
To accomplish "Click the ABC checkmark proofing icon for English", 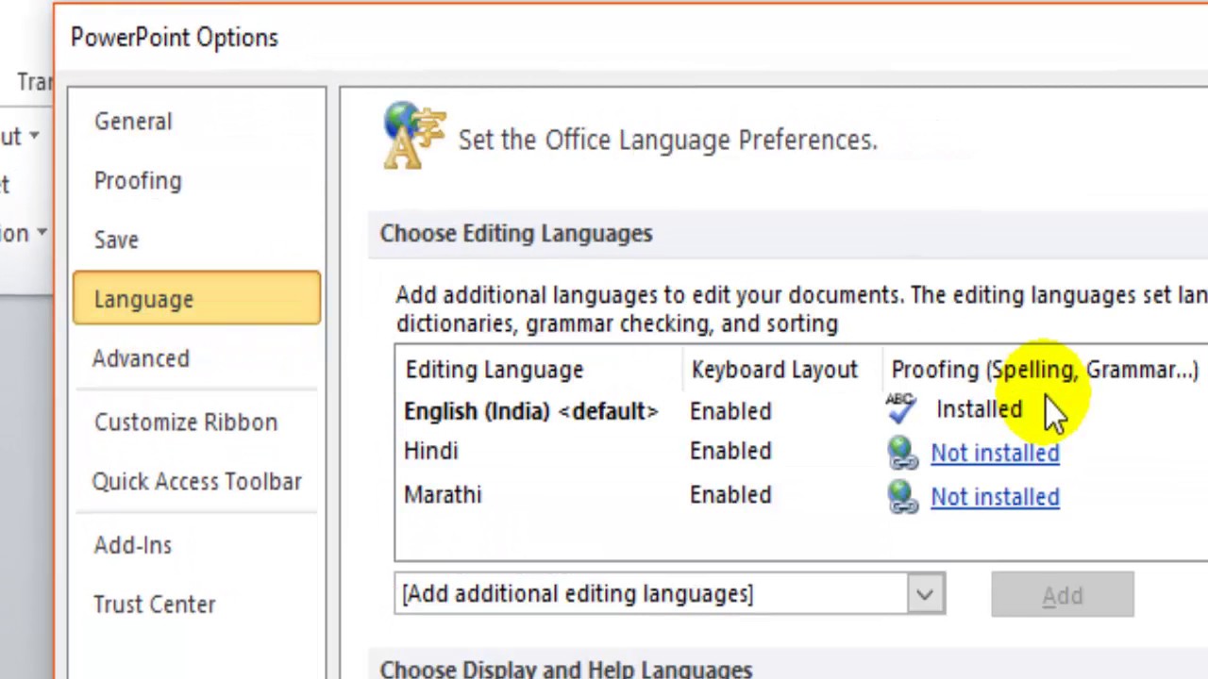I will [x=901, y=408].
